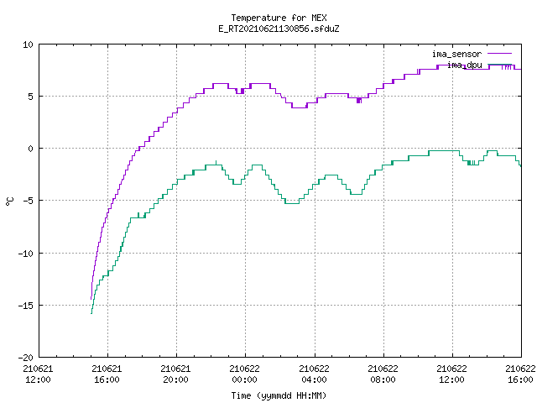The width and height of the screenshot is (537, 403).
Task: Click the y-axis label -10
Action: (25, 254)
